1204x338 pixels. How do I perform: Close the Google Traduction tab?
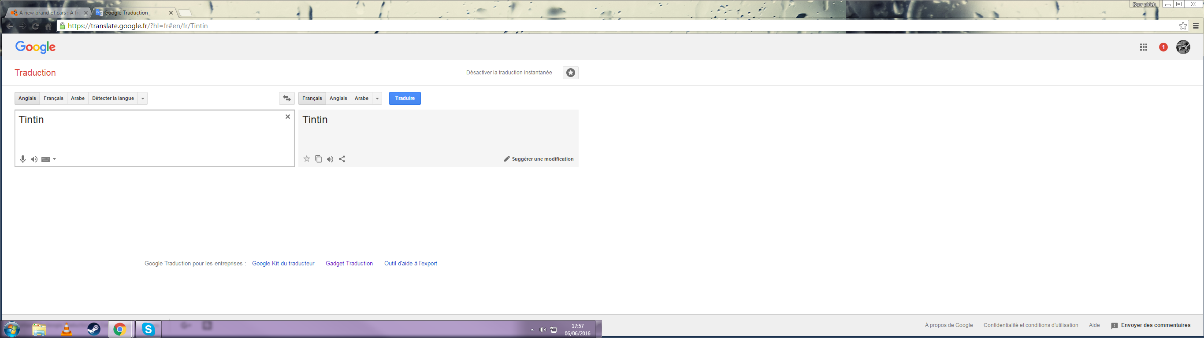pos(171,13)
